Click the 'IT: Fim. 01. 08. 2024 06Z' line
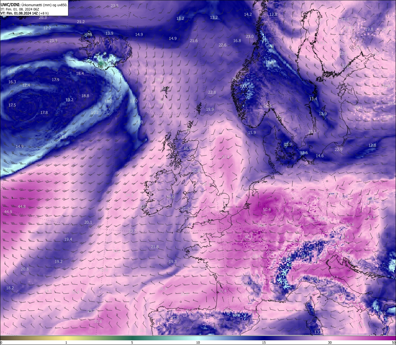The image size is (396, 345). coord(19,9)
